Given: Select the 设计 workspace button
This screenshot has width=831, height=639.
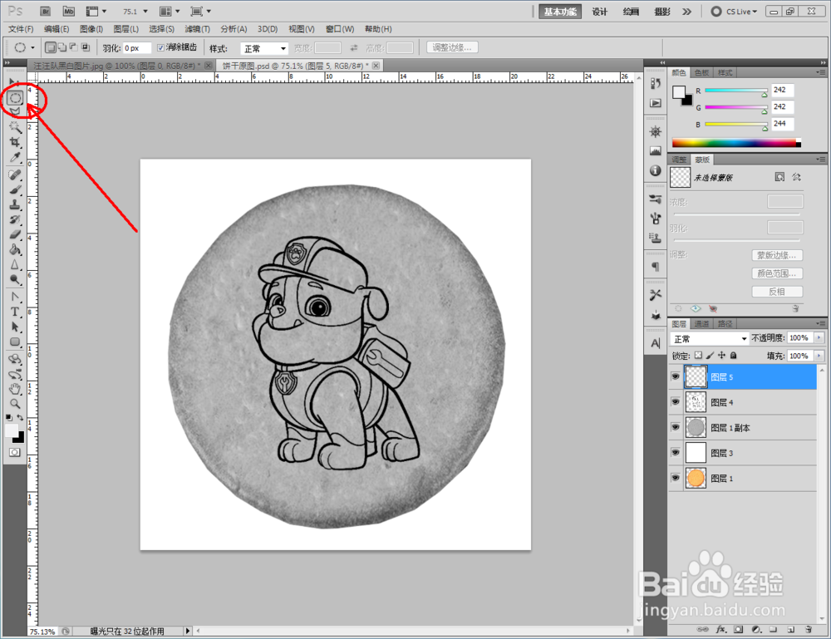Looking at the screenshot, I should (599, 12).
